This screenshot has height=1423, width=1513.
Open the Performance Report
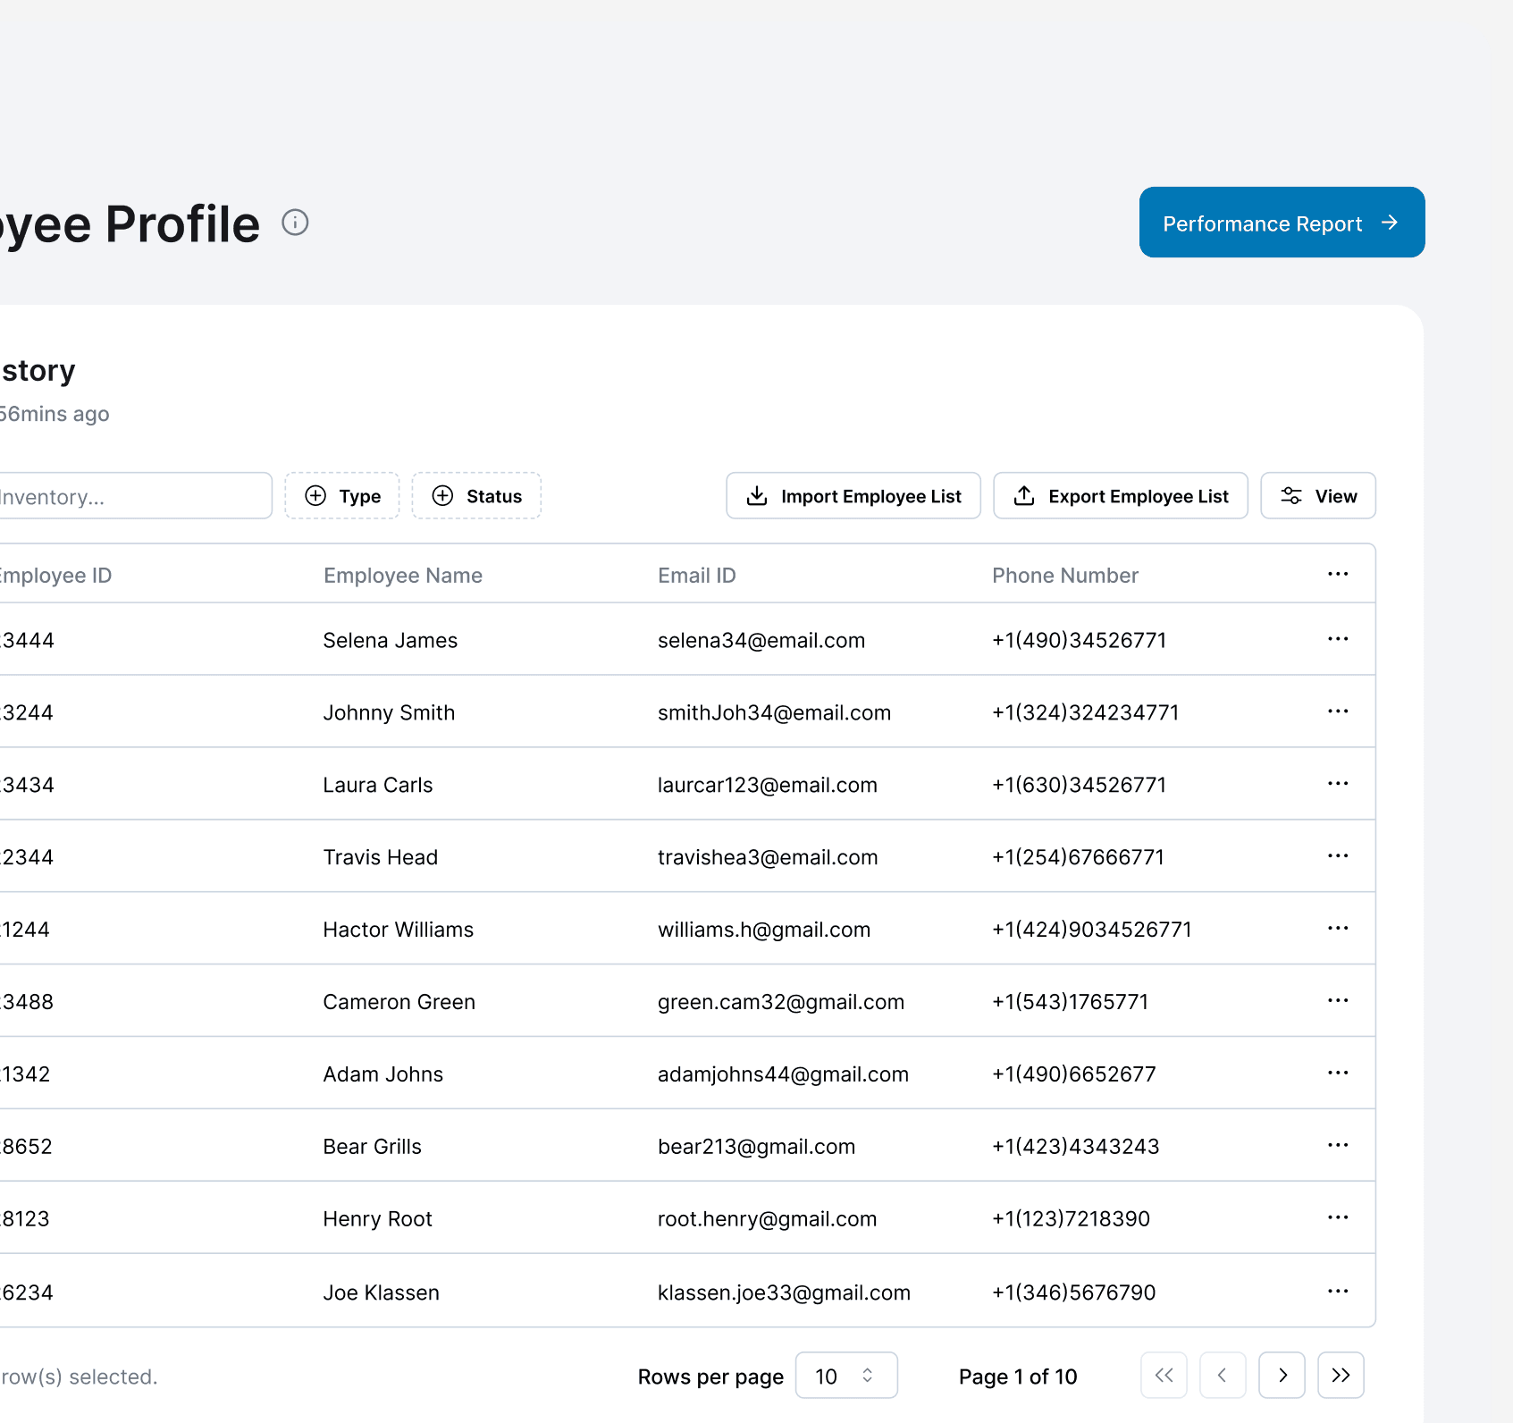coord(1280,223)
